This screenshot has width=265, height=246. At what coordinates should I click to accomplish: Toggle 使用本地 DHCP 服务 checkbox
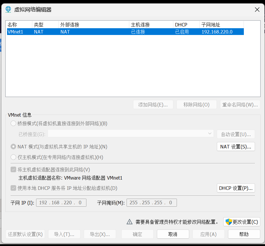coord(13,188)
